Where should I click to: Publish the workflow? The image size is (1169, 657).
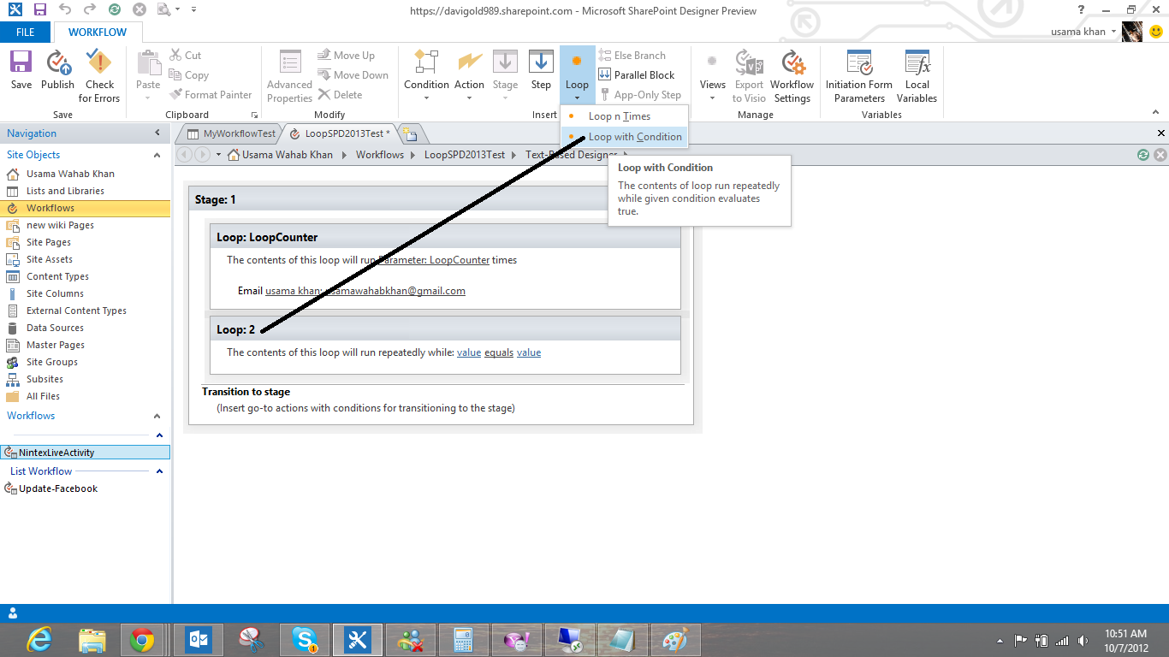[x=57, y=70]
